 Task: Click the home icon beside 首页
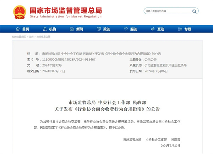pyautogui.click(x=17, y=29)
